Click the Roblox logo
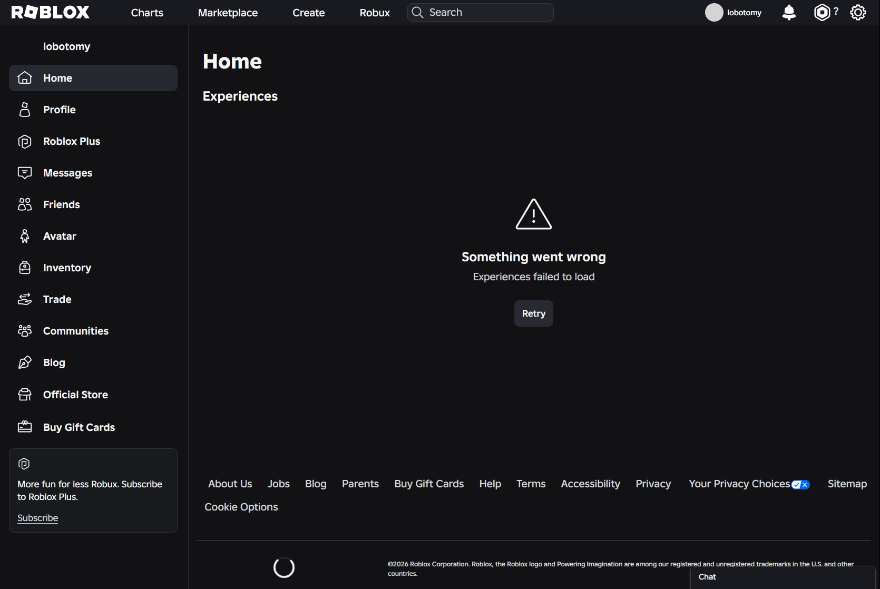 [51, 12]
